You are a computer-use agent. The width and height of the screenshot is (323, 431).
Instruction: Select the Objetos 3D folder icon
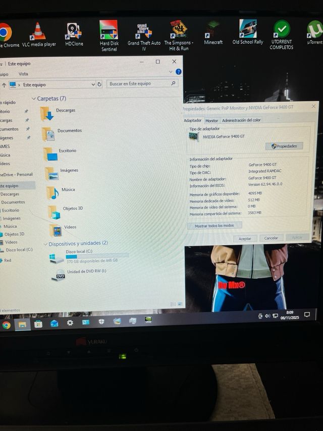[54, 212]
